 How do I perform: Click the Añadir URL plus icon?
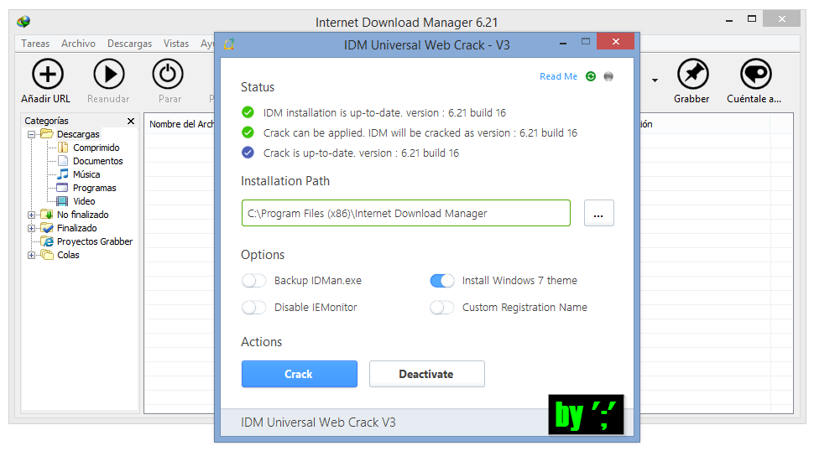pos(48,74)
